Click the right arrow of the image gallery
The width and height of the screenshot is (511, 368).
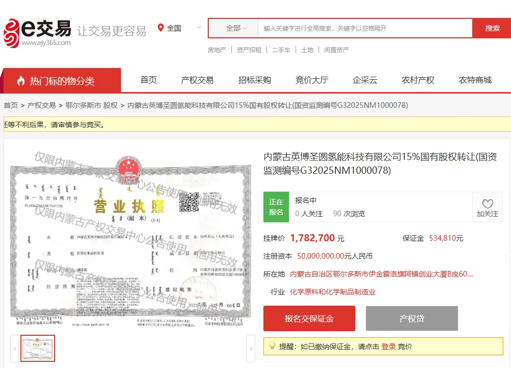pyautogui.click(x=252, y=348)
